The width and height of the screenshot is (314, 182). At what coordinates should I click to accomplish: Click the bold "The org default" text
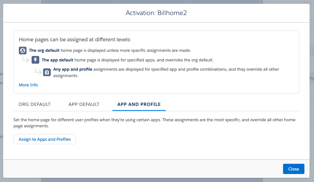click(44, 50)
